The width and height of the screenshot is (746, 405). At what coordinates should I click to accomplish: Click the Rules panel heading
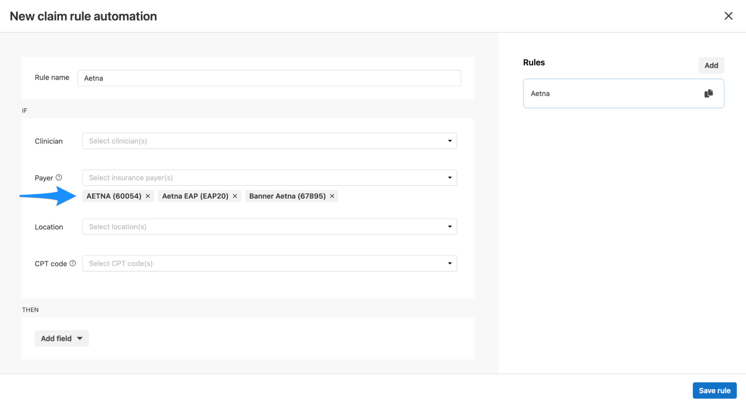click(x=534, y=63)
